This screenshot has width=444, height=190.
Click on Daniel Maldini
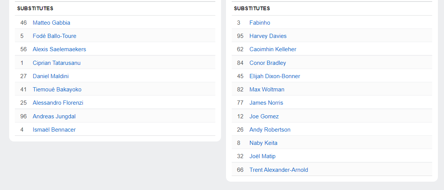[x=50, y=76]
